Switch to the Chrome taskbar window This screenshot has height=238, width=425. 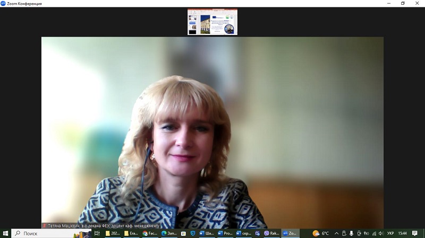coord(150,233)
